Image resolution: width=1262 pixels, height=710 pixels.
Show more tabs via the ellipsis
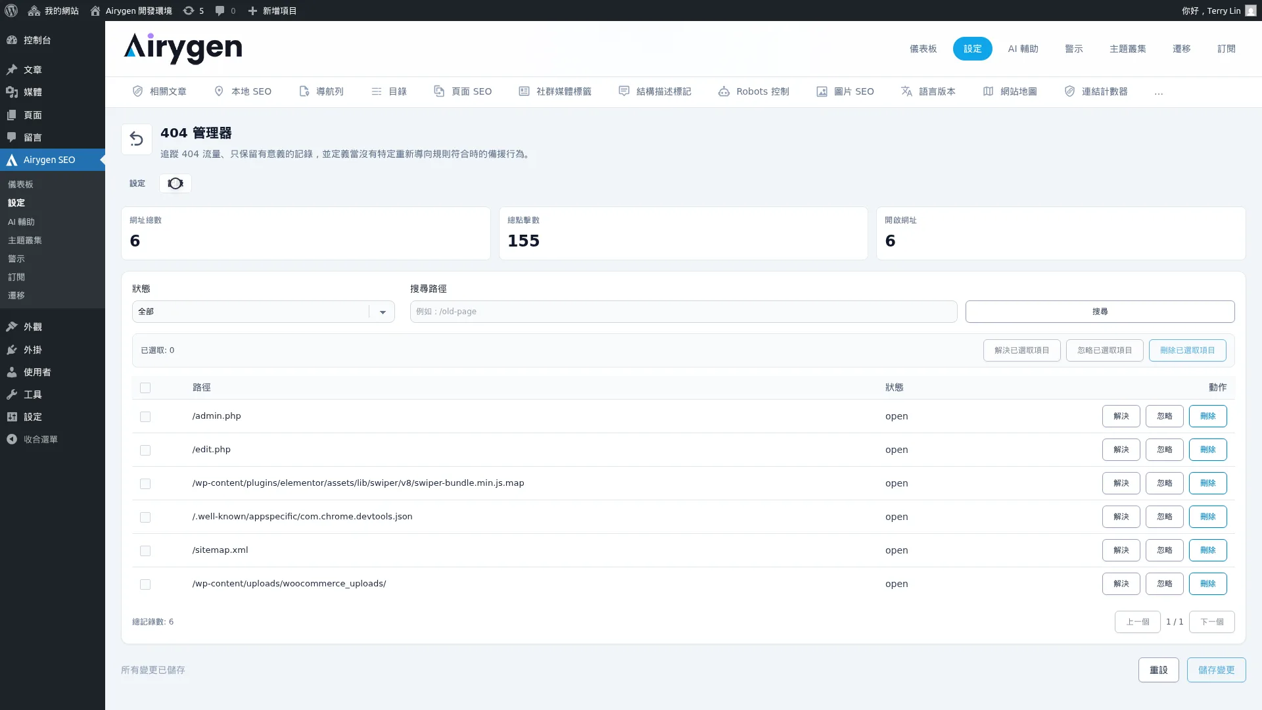pyautogui.click(x=1159, y=92)
